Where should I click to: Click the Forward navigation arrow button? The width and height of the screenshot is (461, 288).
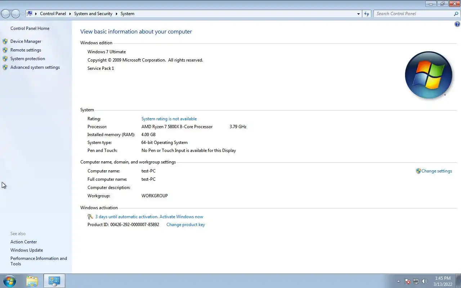[15, 14]
